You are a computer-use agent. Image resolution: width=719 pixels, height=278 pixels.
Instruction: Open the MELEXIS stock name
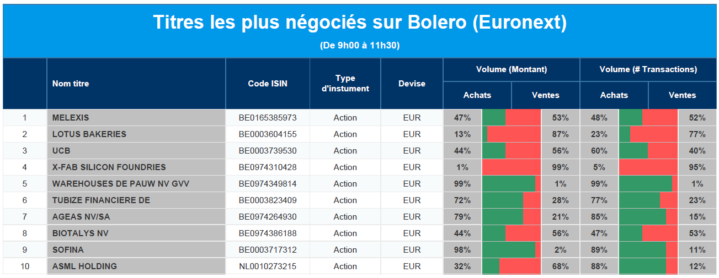click(x=71, y=118)
